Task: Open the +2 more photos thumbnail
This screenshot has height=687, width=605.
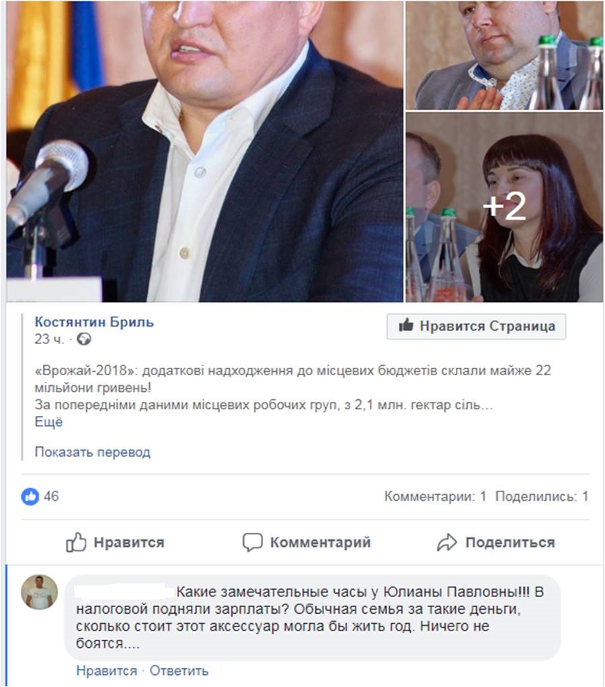Action: [504, 207]
